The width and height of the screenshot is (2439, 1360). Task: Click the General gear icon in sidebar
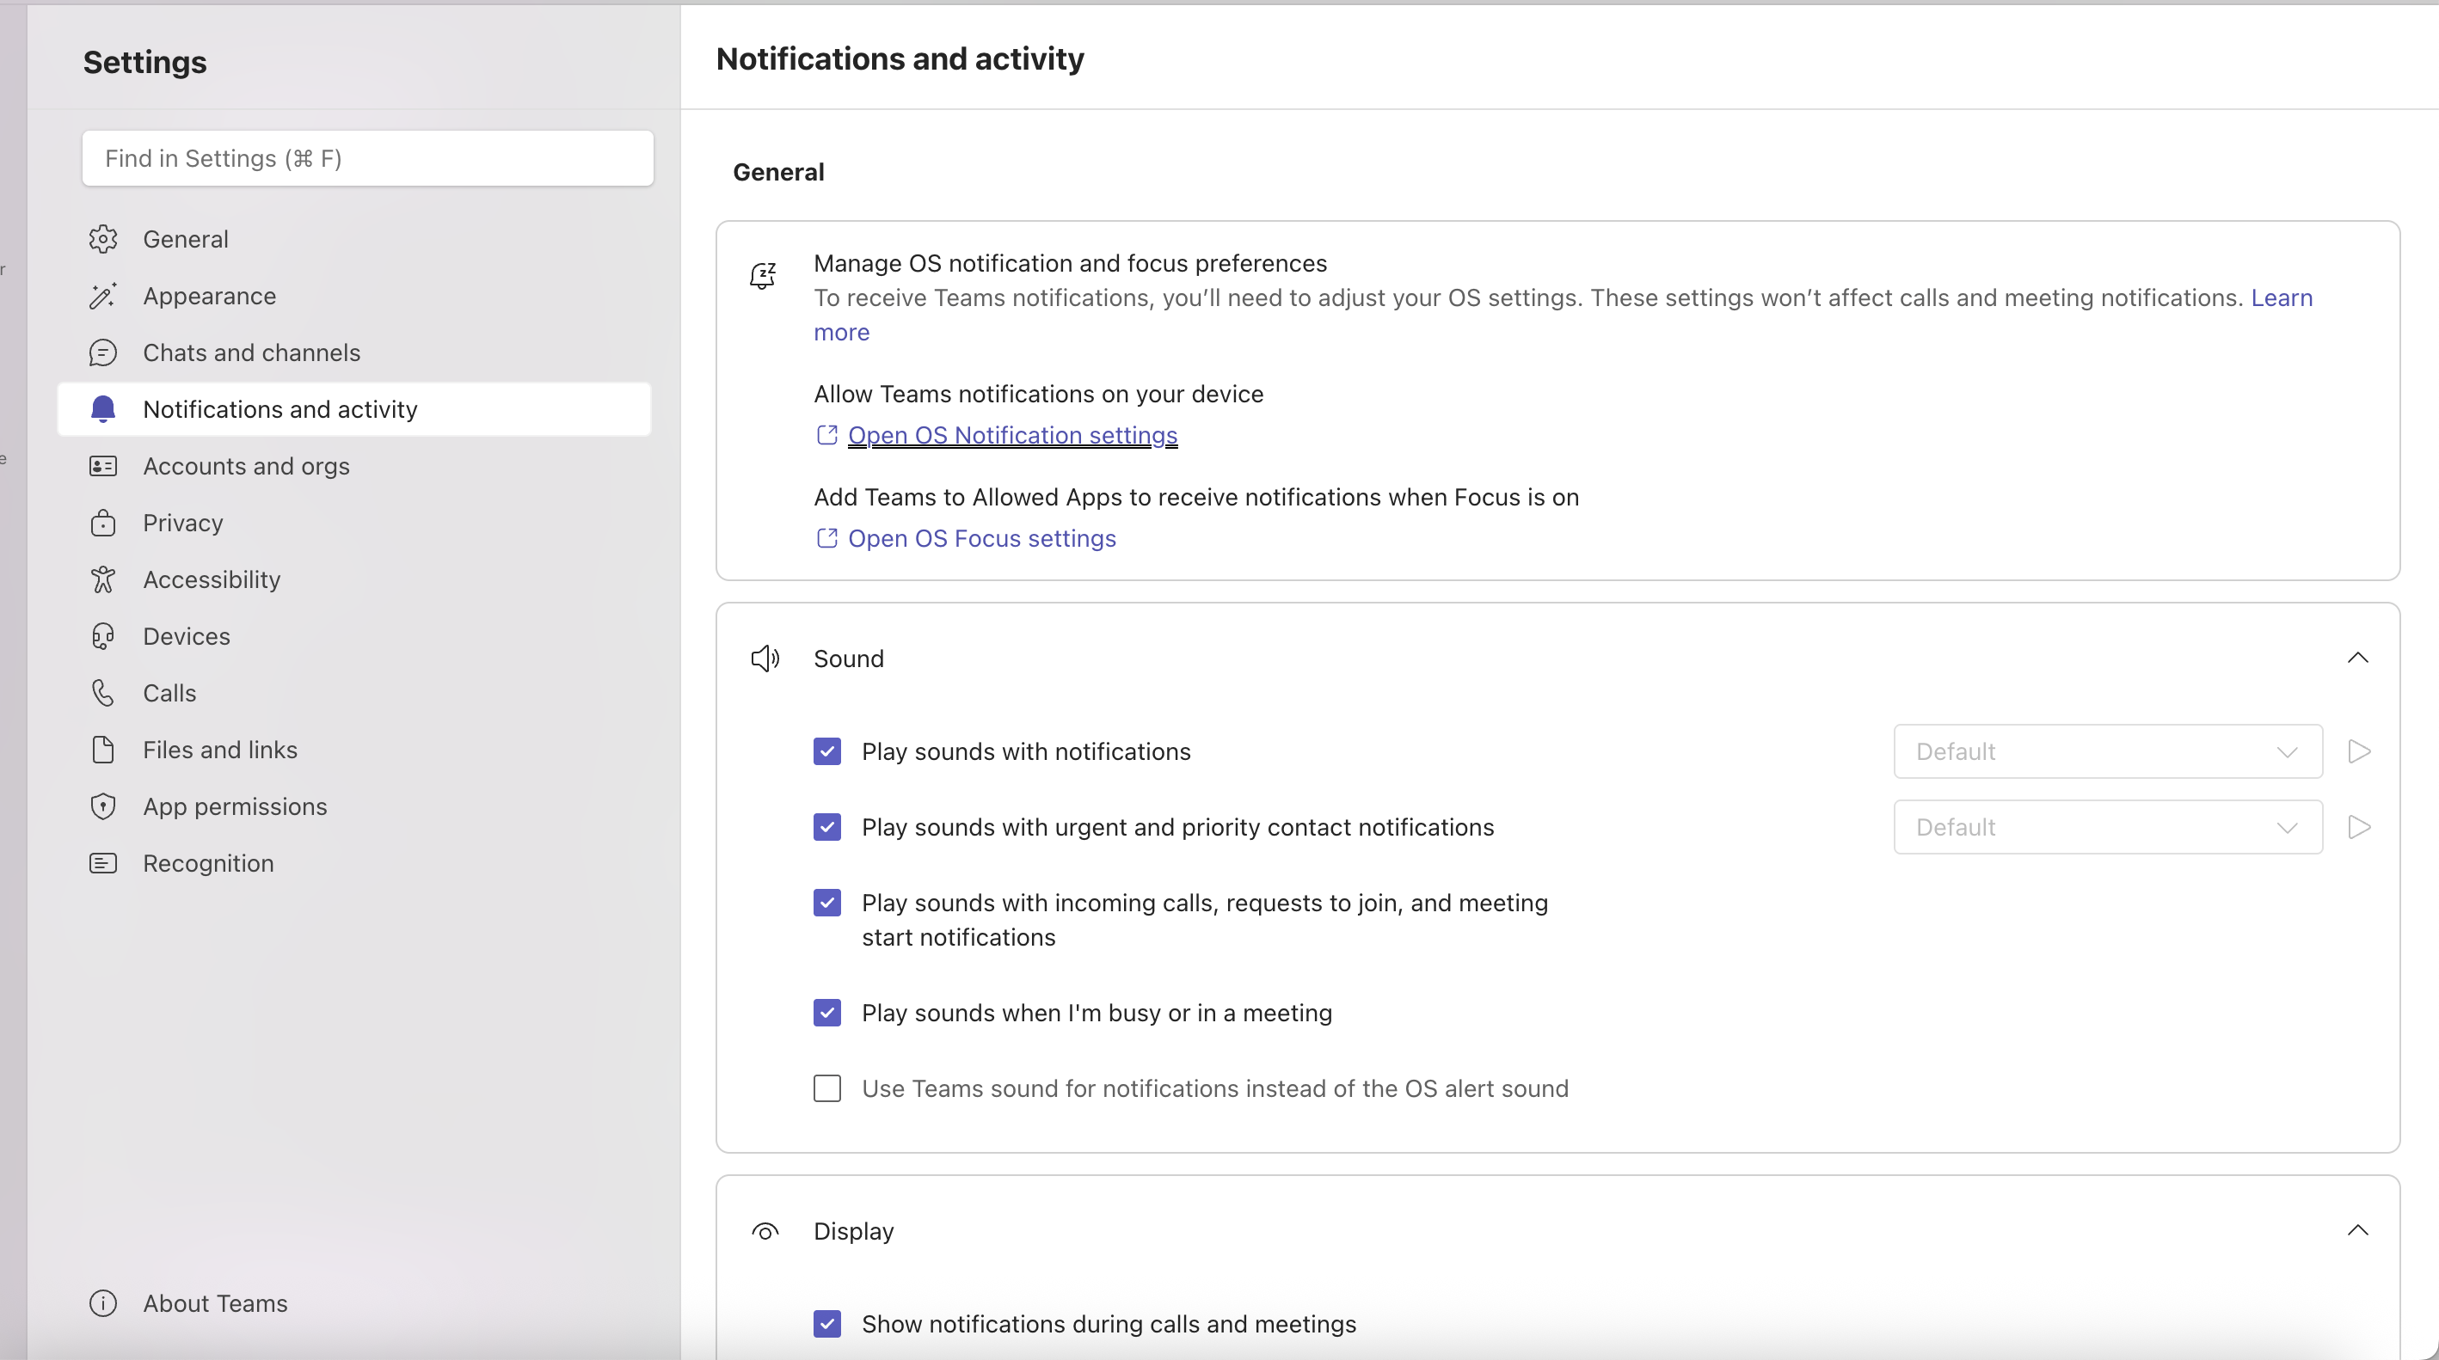(102, 240)
